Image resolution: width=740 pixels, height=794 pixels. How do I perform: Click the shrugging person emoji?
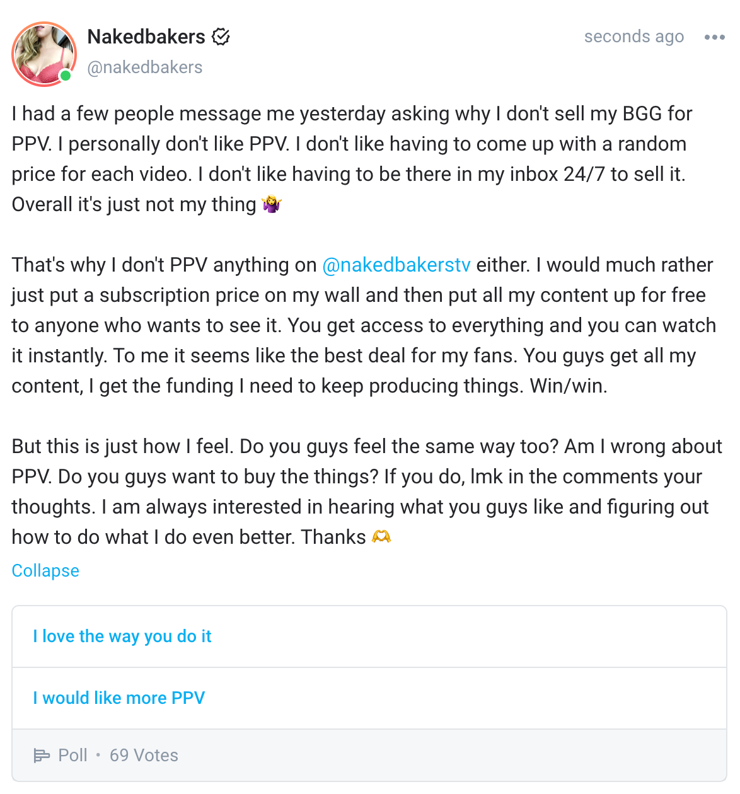272,204
